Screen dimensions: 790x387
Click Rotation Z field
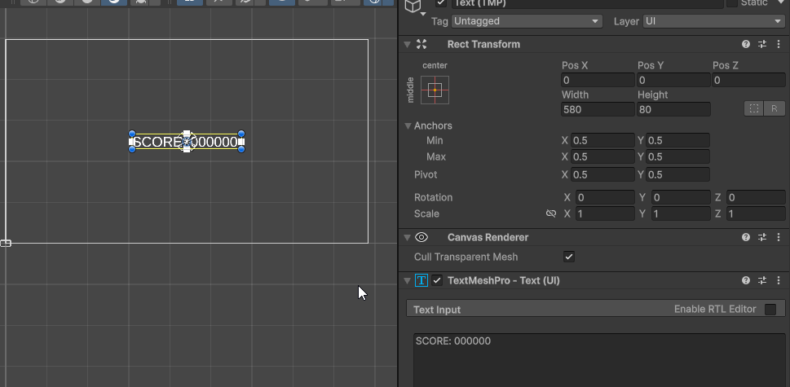click(x=756, y=197)
